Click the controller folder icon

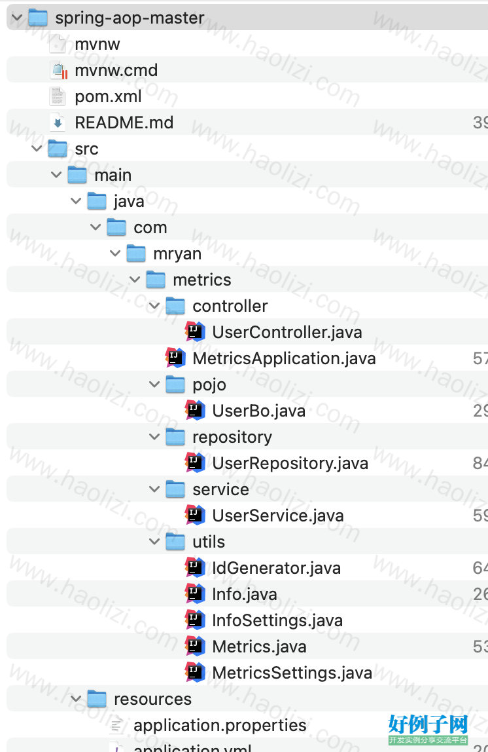175,306
